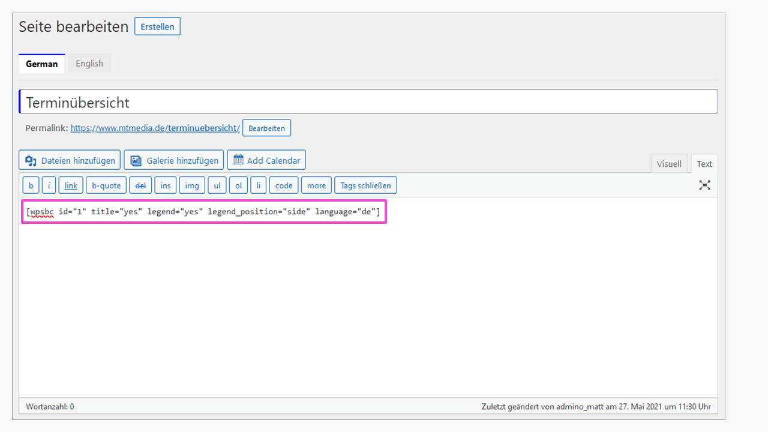Click the ul unordered list button
Screen dimensions: 768x432
coord(217,185)
